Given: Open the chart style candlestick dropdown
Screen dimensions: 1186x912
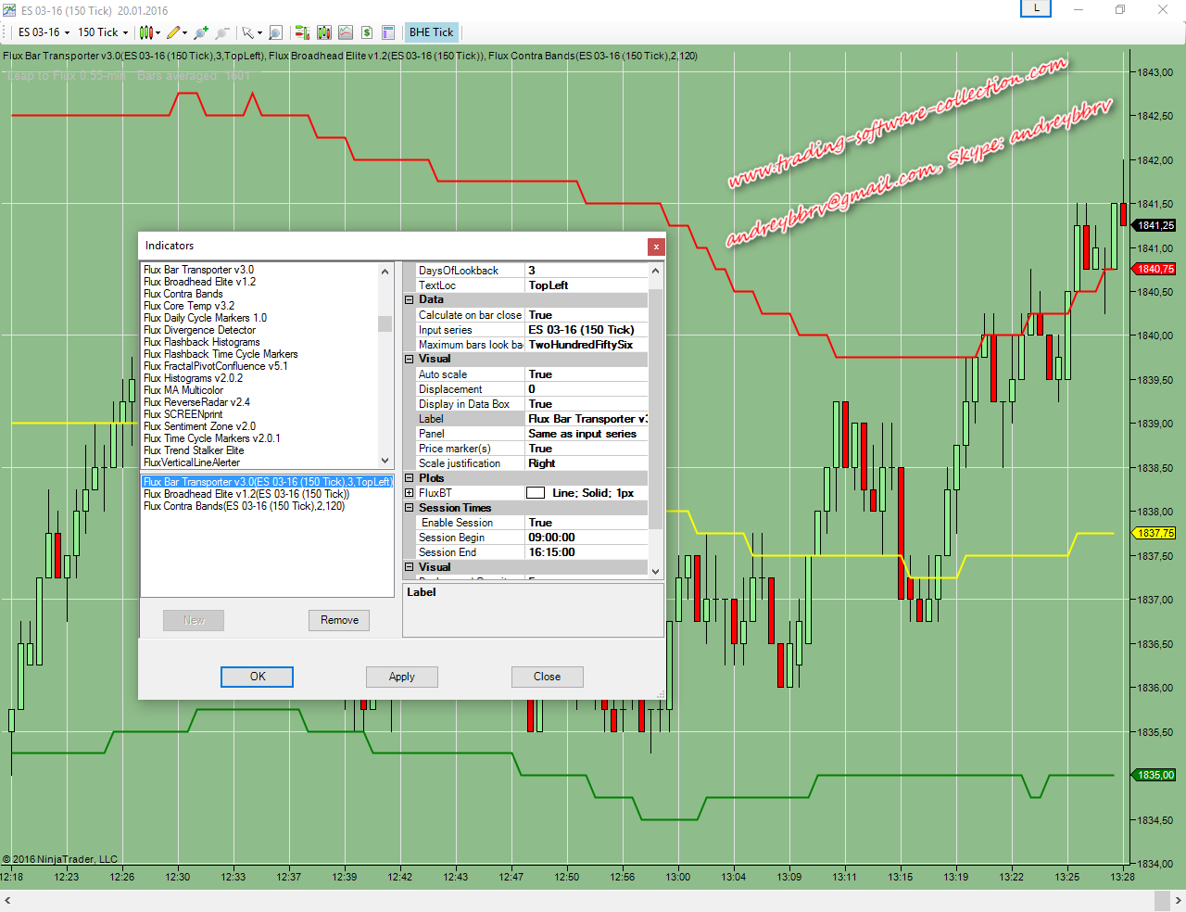Looking at the screenshot, I should pyautogui.click(x=148, y=32).
